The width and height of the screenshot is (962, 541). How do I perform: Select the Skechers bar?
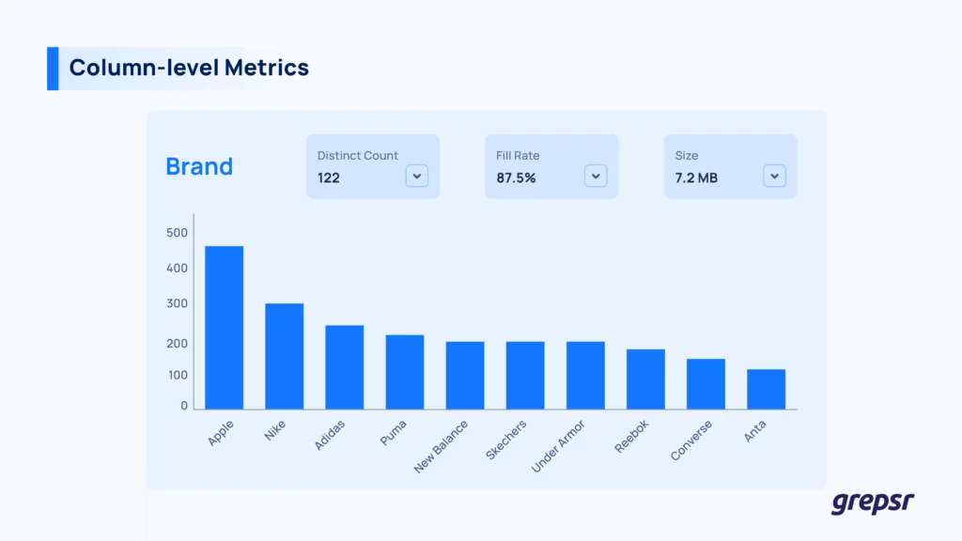[x=525, y=376]
